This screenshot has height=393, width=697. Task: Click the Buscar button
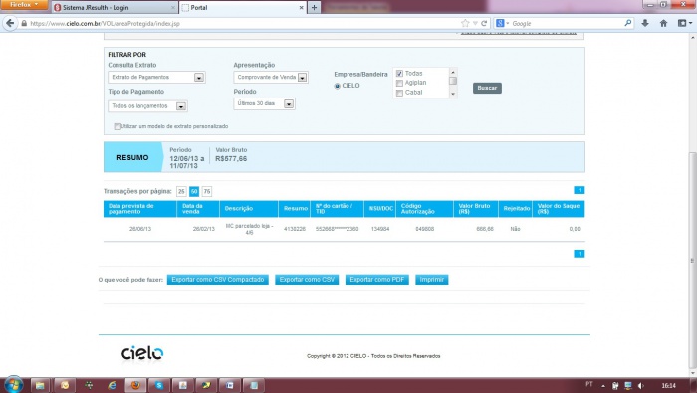487,88
